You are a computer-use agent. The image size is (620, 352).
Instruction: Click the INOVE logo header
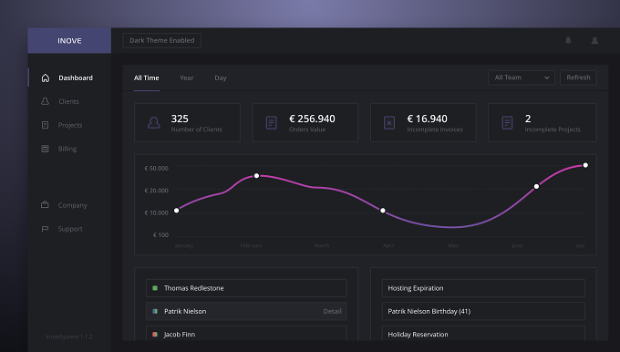[69, 40]
